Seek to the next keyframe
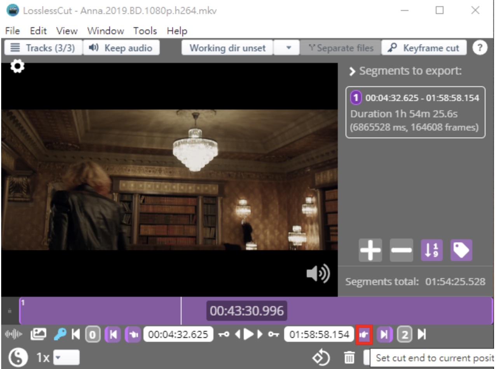The height and width of the screenshot is (369, 496). [x=273, y=334]
